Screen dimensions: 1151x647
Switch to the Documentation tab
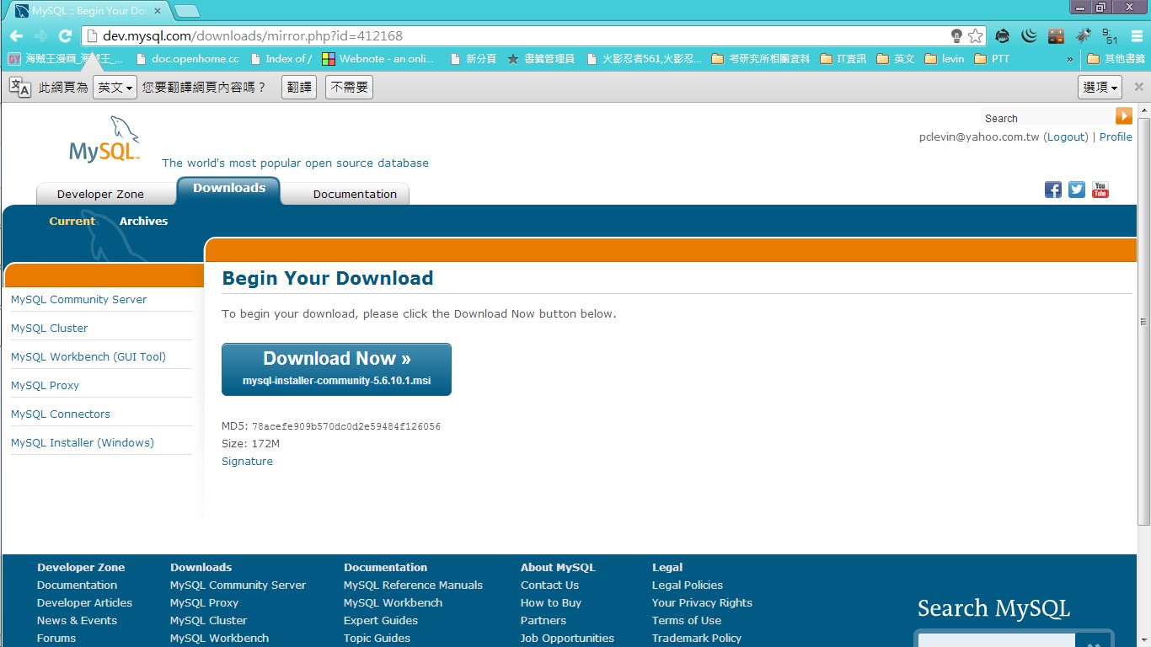[x=355, y=194]
